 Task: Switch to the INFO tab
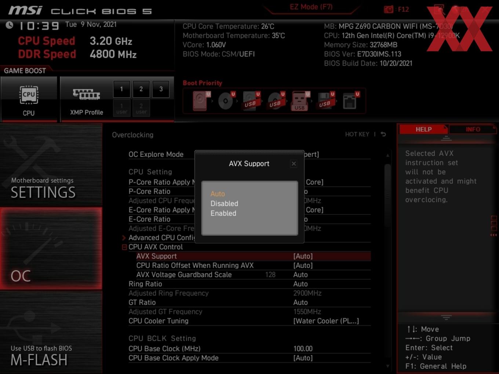point(473,129)
